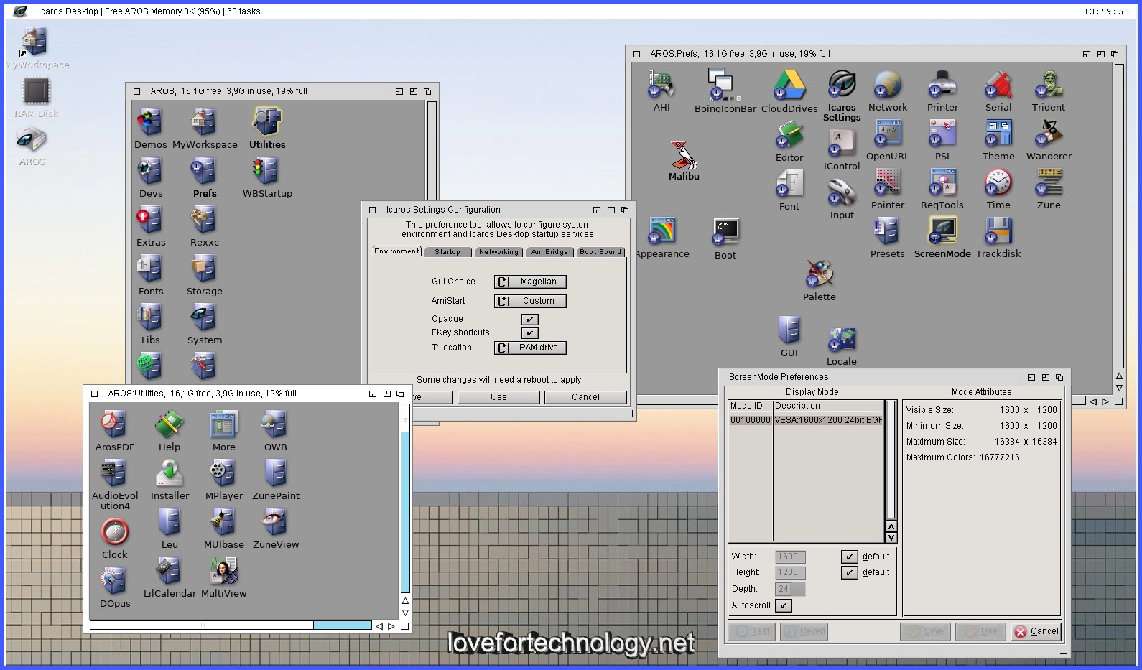This screenshot has width=1142, height=670.
Task: Open BoingIconBar preferences
Action: point(724,85)
